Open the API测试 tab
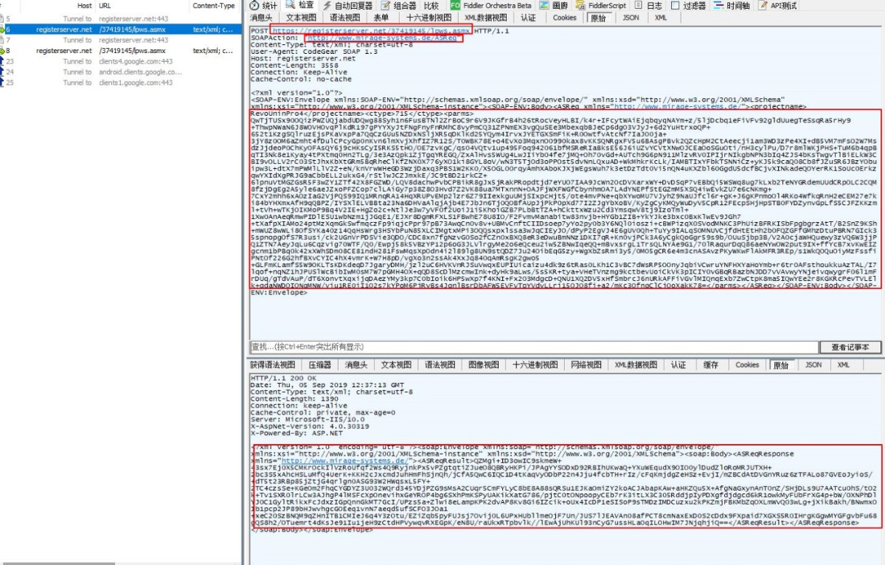 coord(777,5)
